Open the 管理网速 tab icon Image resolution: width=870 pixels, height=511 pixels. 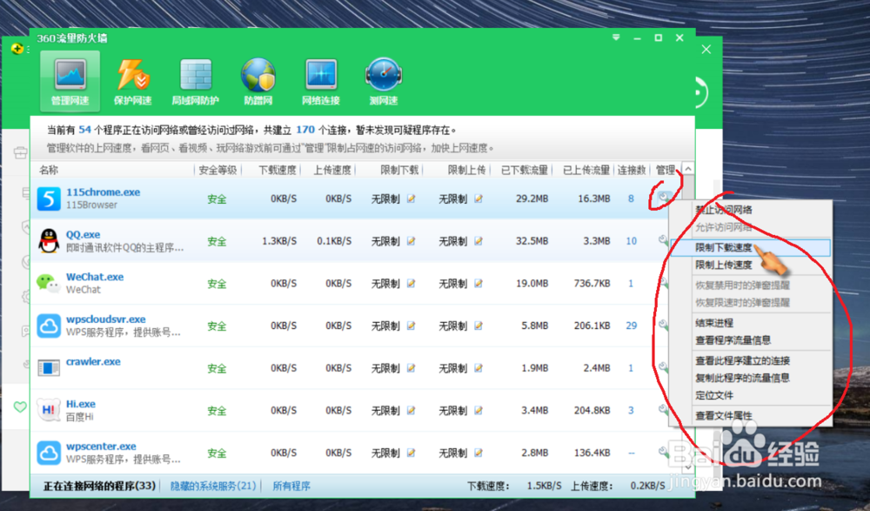[x=70, y=81]
